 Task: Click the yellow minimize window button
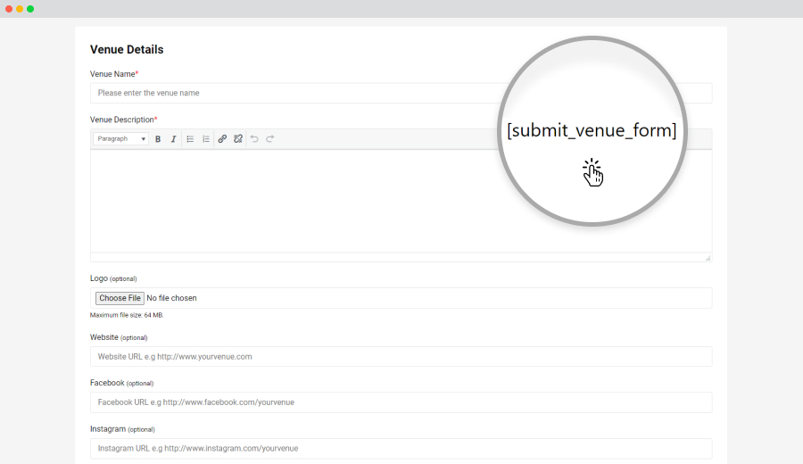20,9
